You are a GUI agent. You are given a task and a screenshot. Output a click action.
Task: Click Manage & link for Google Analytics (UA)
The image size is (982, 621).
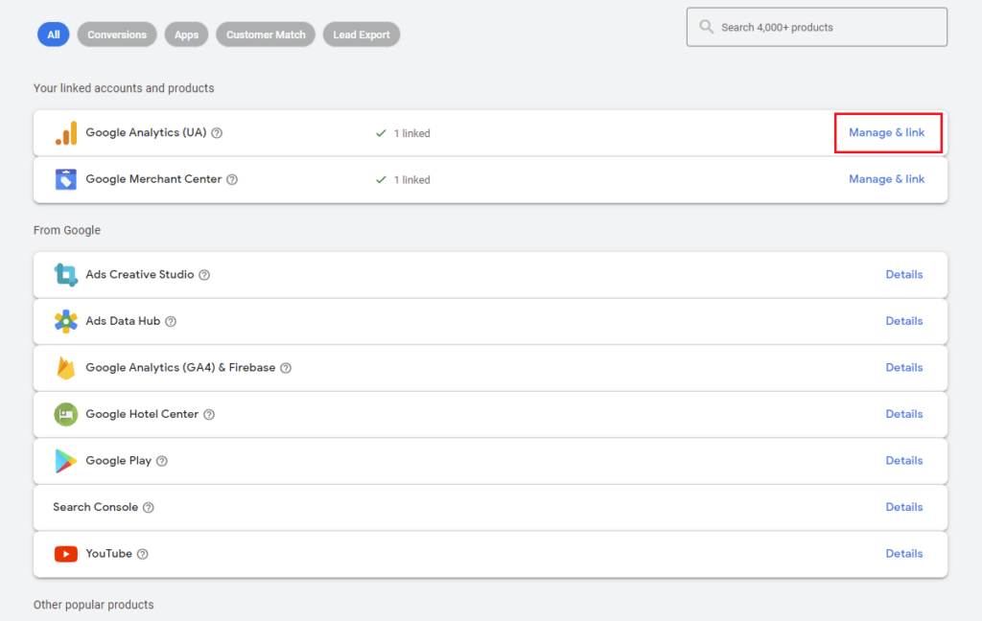(886, 132)
